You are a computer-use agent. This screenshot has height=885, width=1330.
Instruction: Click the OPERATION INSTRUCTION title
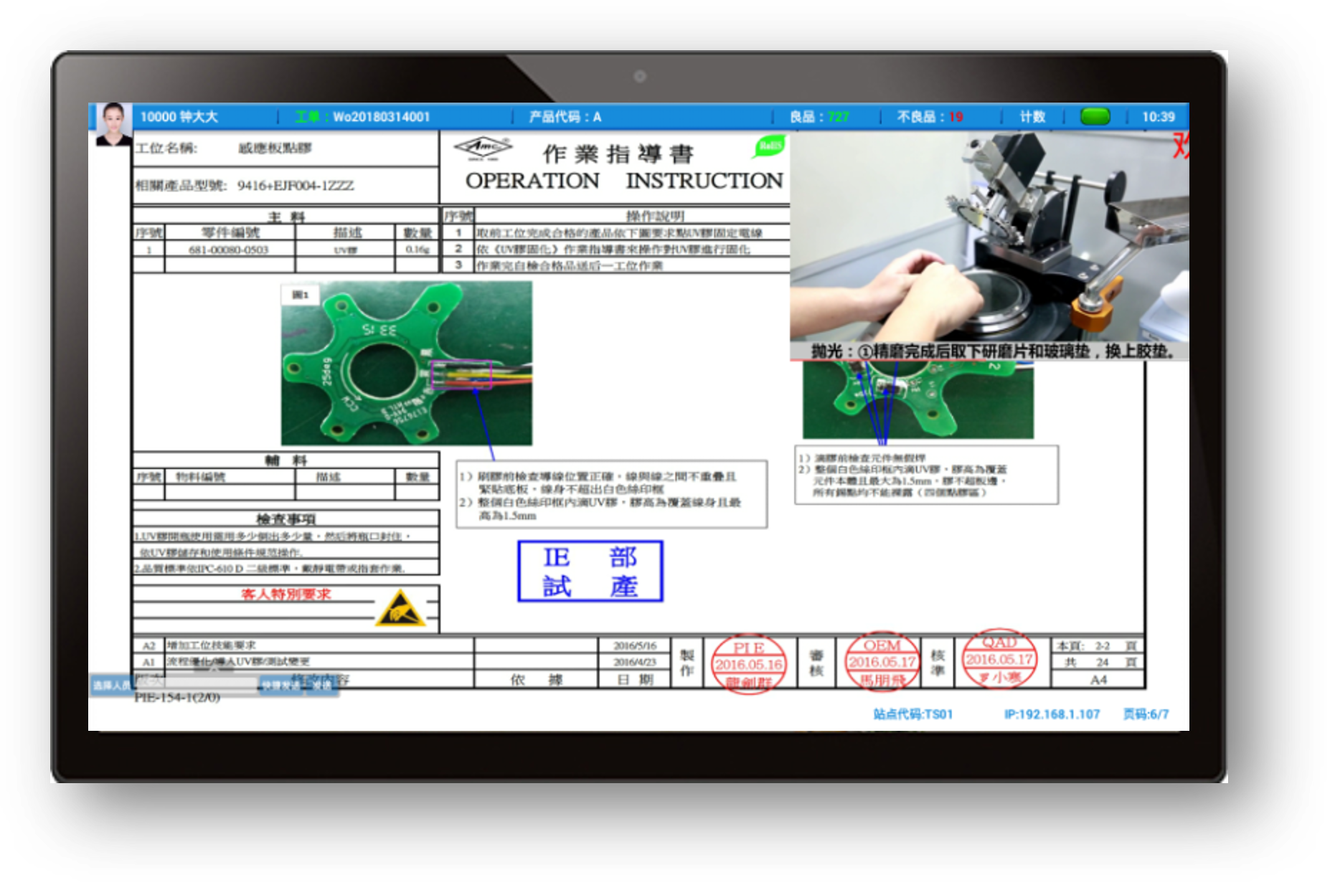click(624, 181)
